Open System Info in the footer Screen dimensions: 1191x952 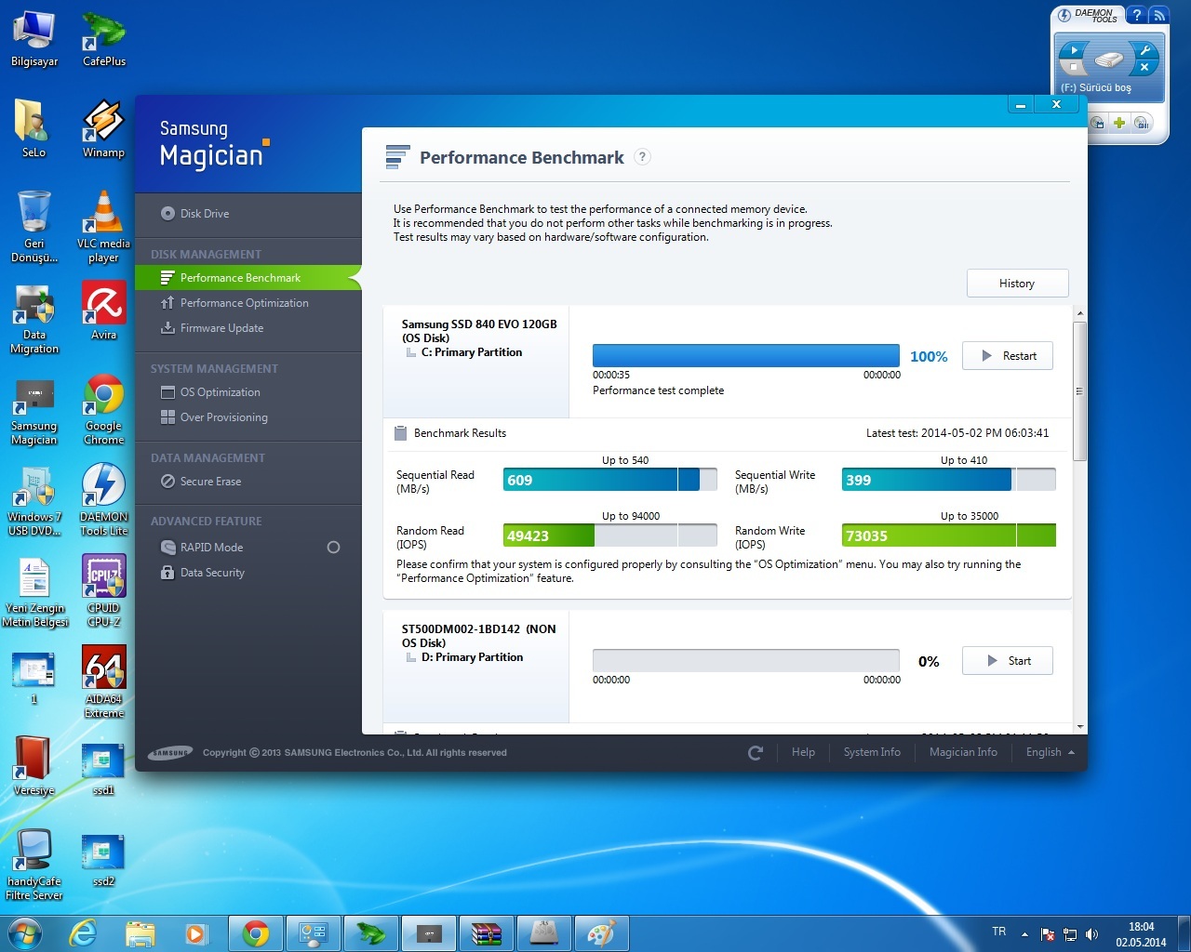(872, 752)
